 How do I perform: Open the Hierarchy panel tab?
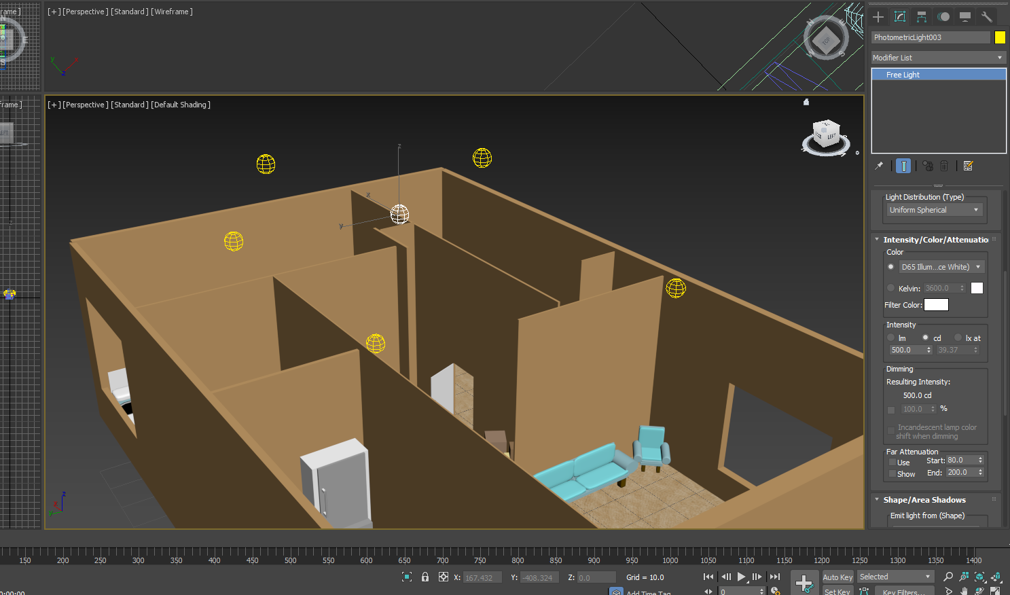(922, 17)
